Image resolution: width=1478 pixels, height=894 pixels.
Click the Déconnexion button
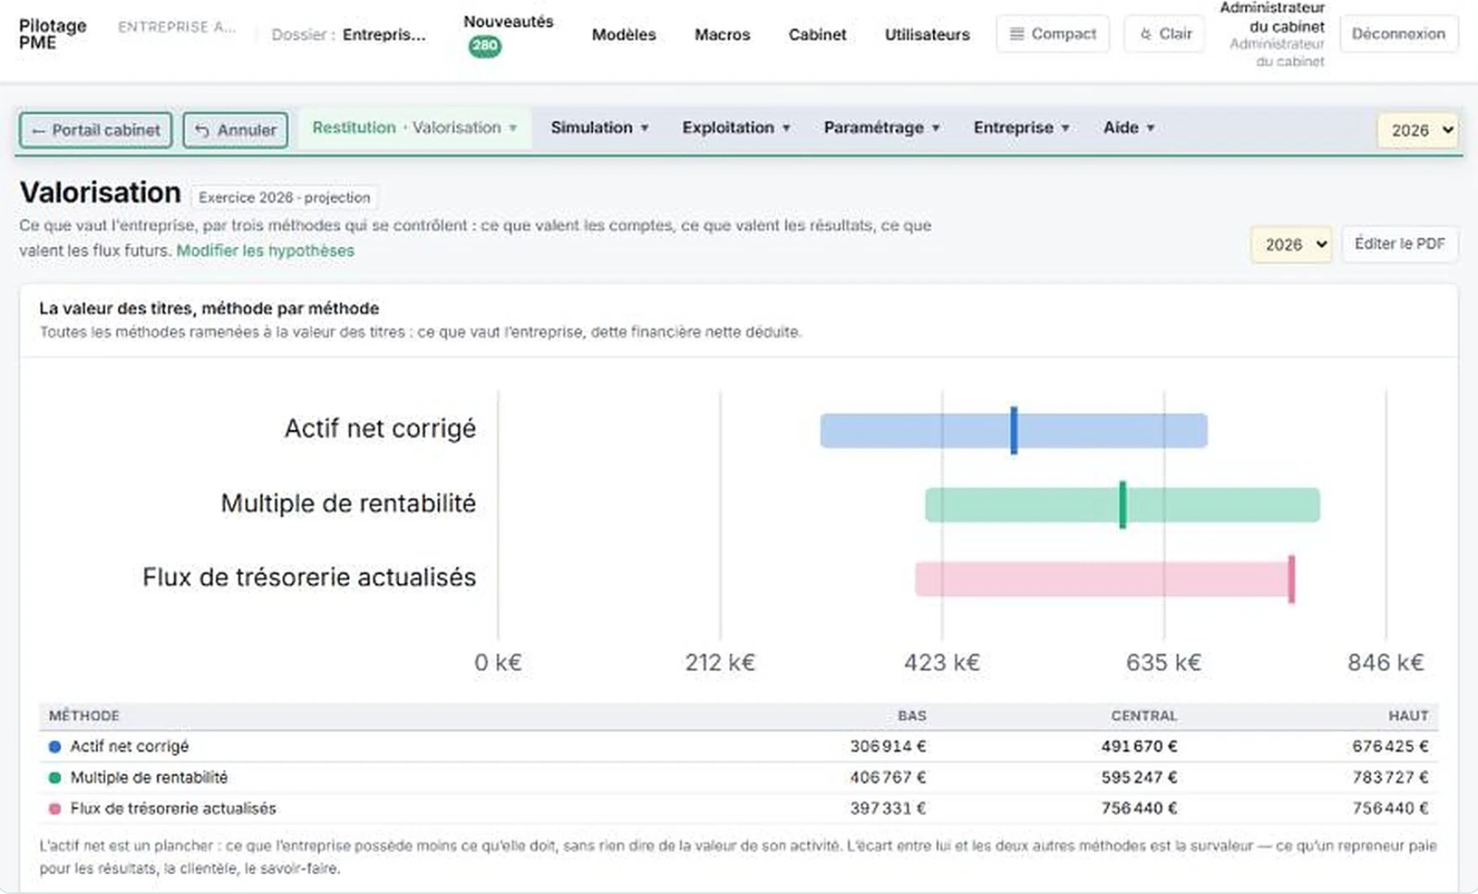(x=1398, y=34)
